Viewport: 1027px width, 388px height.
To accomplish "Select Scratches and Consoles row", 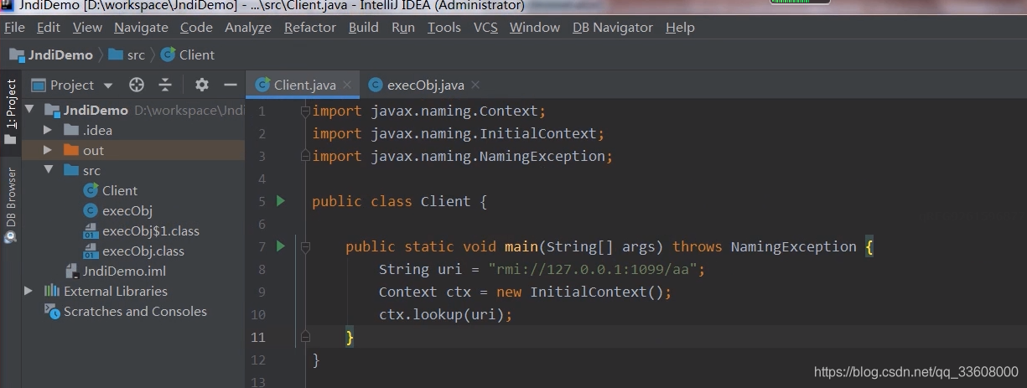I will (x=134, y=311).
